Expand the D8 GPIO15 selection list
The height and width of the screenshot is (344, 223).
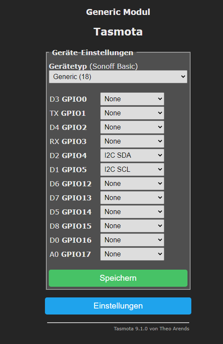[x=132, y=226]
